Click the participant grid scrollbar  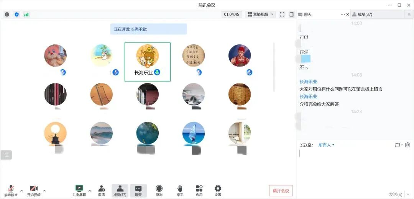[x=274, y=67]
